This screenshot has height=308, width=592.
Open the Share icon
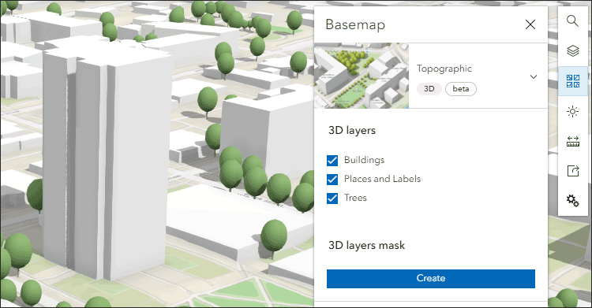pos(573,171)
